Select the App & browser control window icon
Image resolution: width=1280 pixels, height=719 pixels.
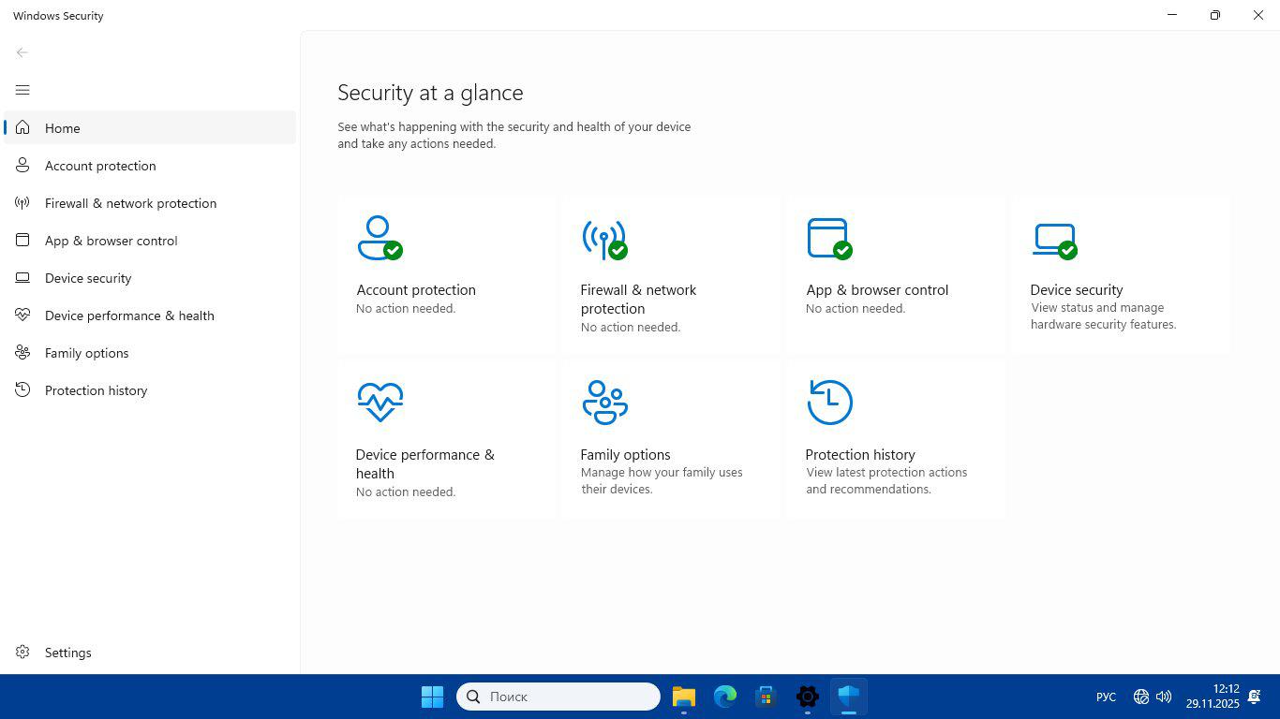tap(829, 239)
